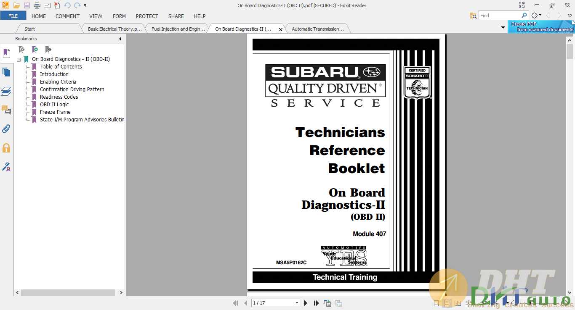Open the Pages thumbnails panel icon
The image size is (575, 310).
coord(6,72)
